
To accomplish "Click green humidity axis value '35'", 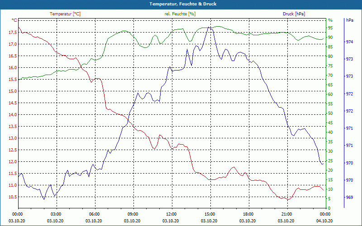I will tap(330, 142).
